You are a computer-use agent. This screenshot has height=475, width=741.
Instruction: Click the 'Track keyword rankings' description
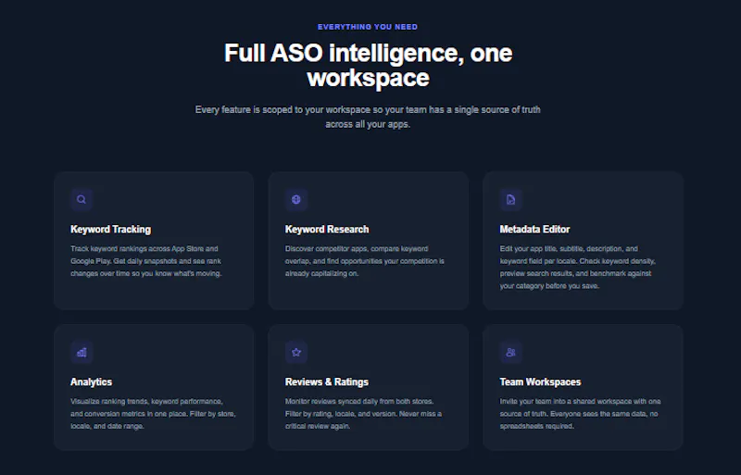point(146,261)
